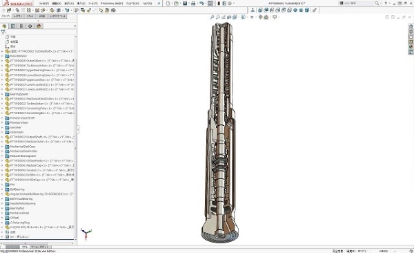The height and width of the screenshot is (253, 414).
Task: Open the FeatureManager design tree tab icon
Action: tap(4, 26)
